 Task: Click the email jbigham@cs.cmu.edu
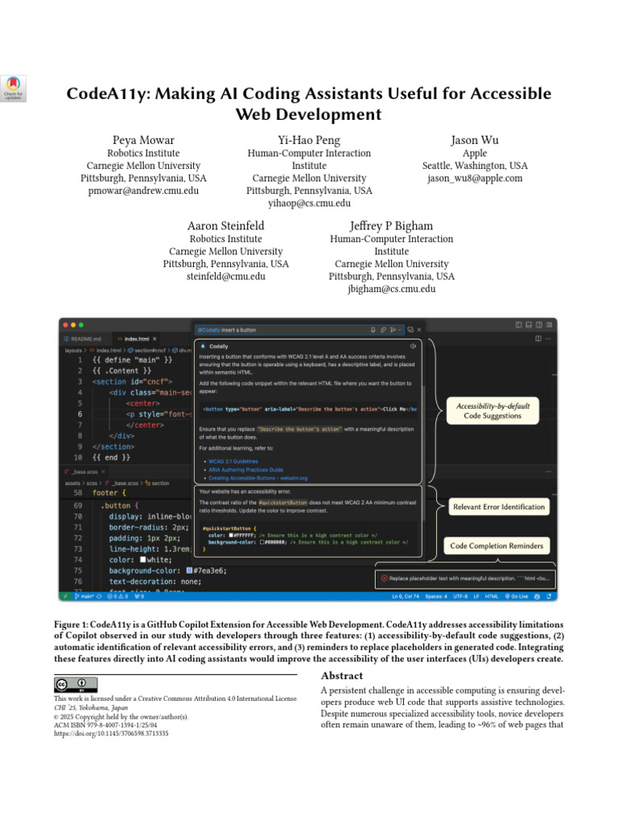point(392,289)
